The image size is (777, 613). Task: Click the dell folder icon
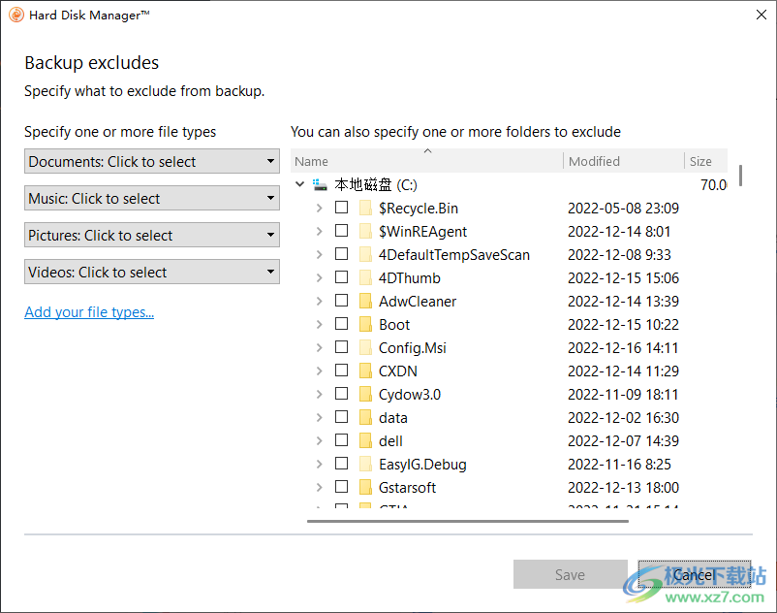(x=365, y=440)
